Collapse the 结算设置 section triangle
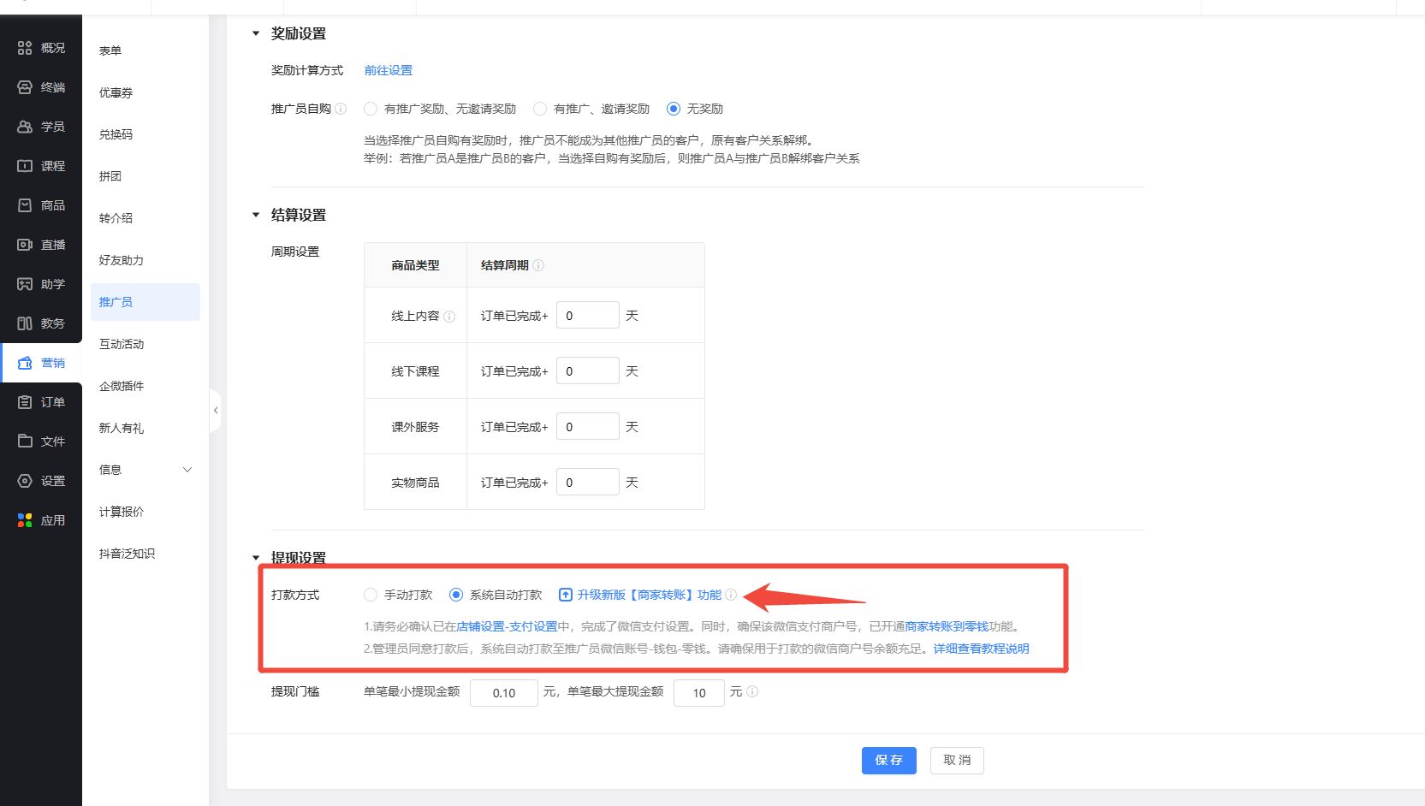 [256, 216]
